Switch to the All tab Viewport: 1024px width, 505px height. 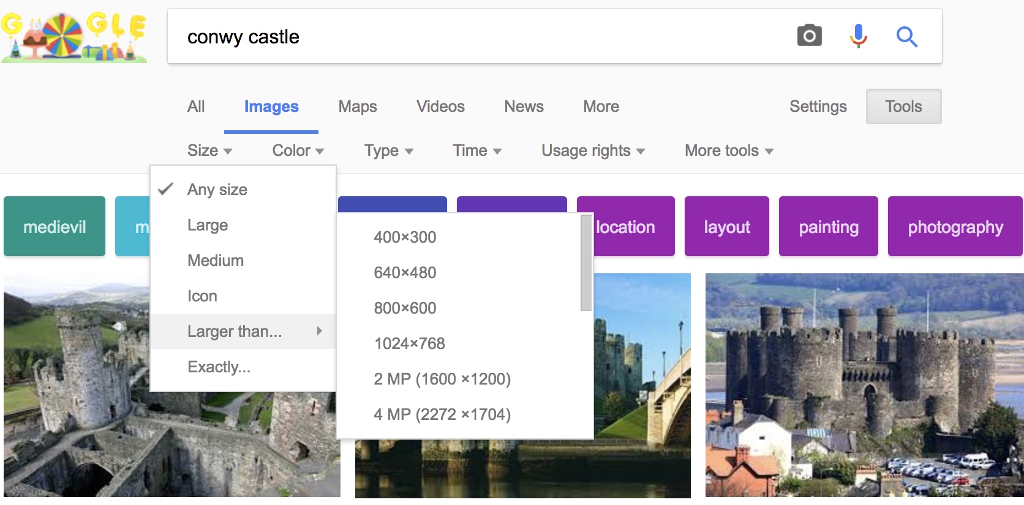pos(196,106)
